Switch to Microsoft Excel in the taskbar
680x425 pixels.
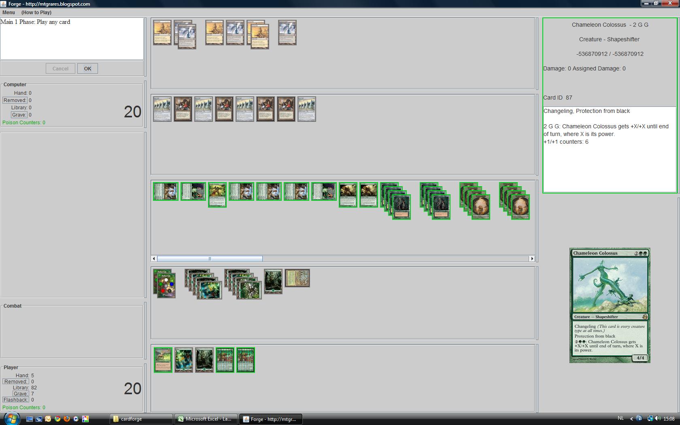(205, 419)
